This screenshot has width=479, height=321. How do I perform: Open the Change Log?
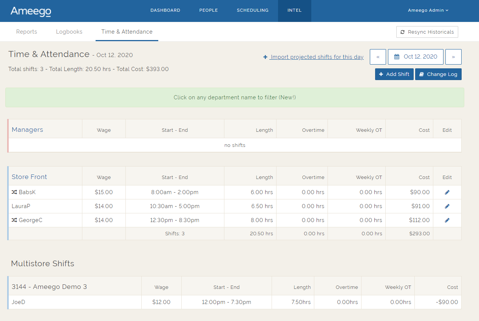(x=438, y=74)
